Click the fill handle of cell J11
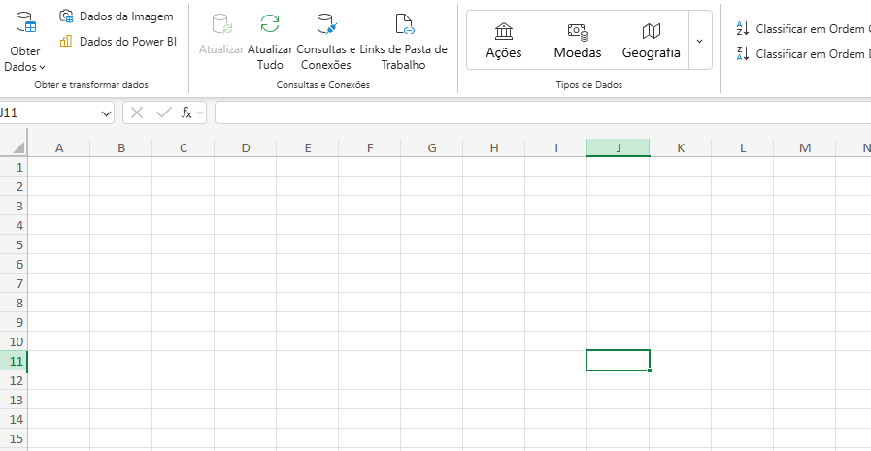Screen dimensions: 871x451 pos(650,370)
